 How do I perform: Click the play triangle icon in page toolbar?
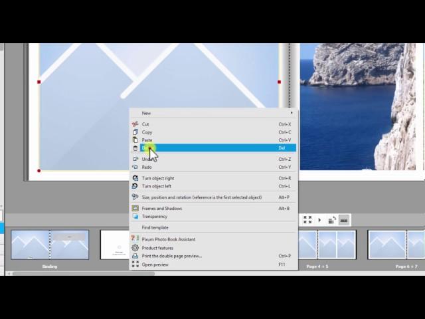pos(319,220)
